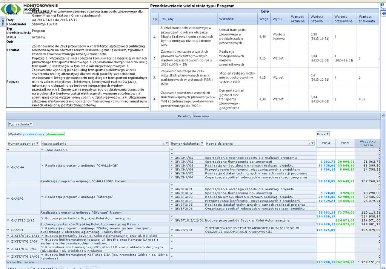Image resolution: width=386 pixels, height=269 pixels.
Task: Click the Wartość aktualna column header
Action: click(298, 19)
